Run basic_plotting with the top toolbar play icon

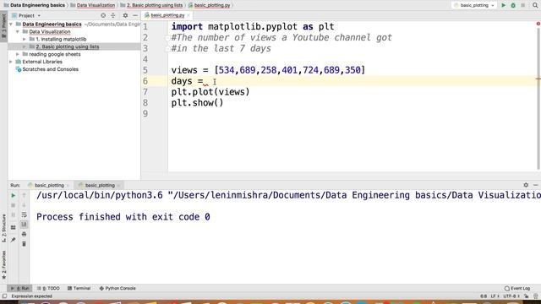tap(504, 5)
